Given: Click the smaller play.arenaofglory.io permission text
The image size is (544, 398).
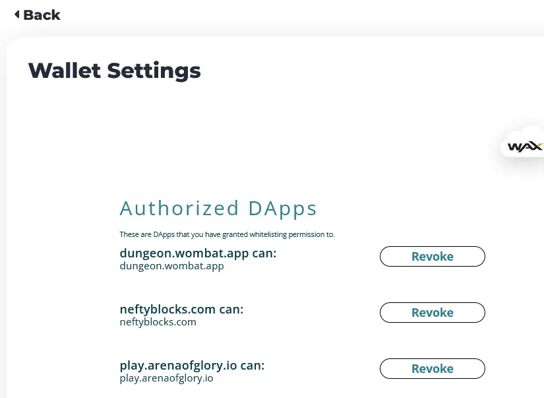Looking at the screenshot, I should point(167,378).
